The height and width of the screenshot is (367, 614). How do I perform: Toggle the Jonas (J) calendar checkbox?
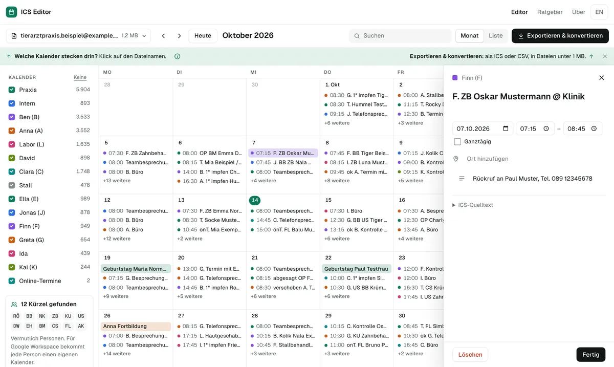click(x=12, y=212)
